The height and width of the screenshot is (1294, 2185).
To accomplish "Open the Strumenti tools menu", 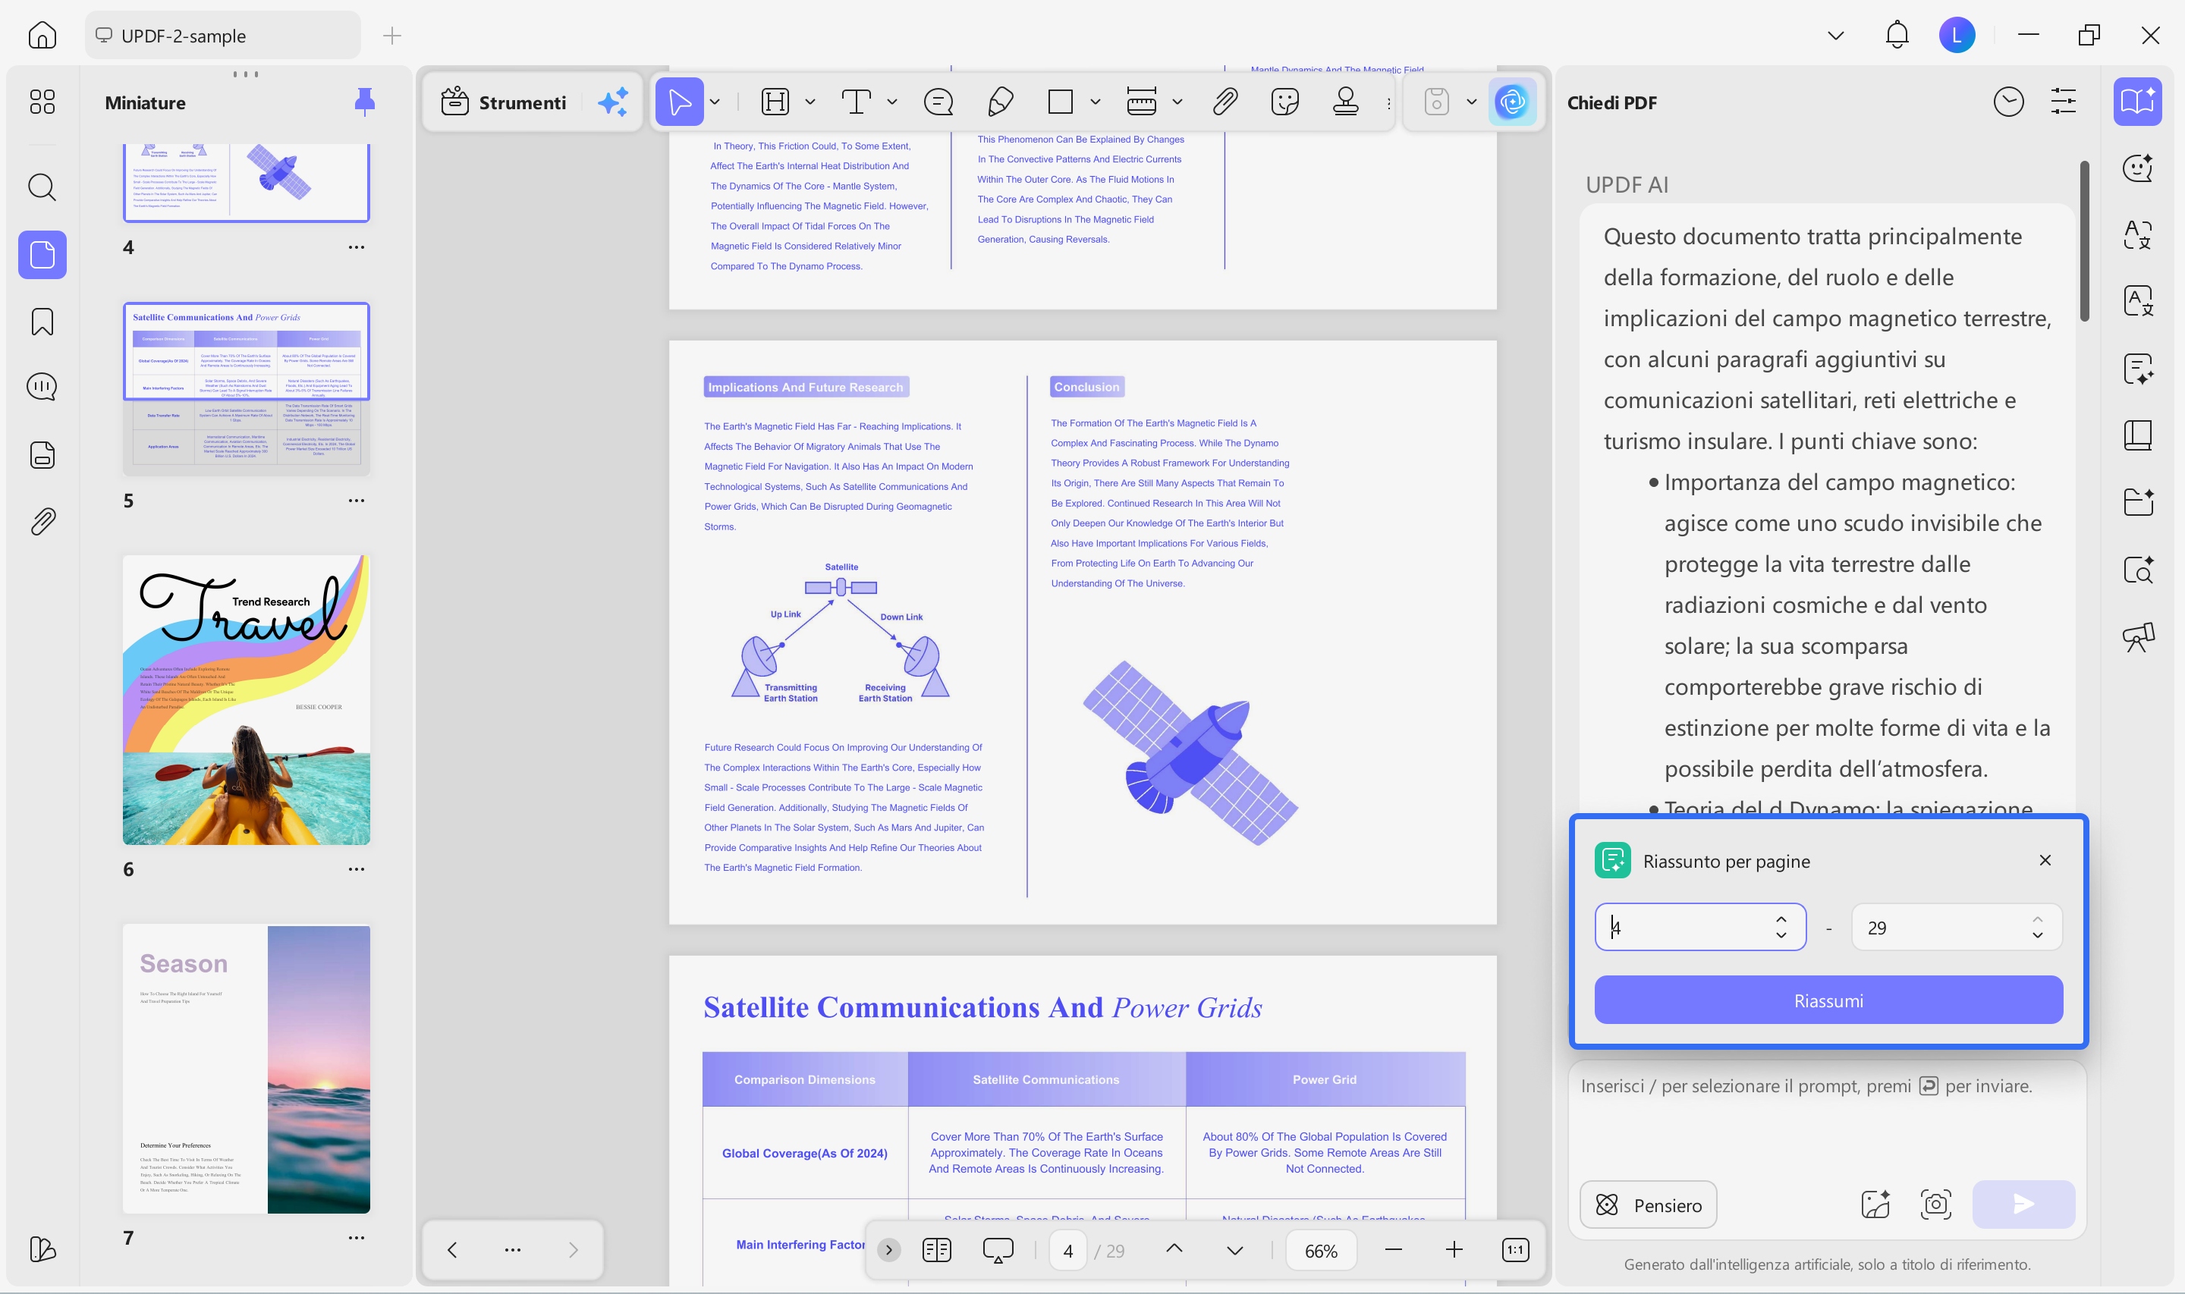I will click(x=503, y=102).
